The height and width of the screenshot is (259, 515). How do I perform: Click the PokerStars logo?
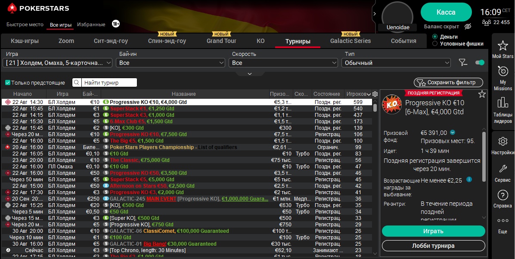click(38, 8)
